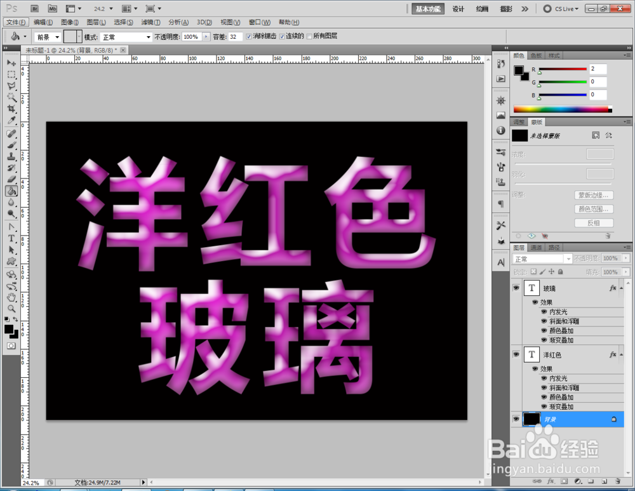Click the red R color slider
Viewport: 635px width, 491px height.
(563, 69)
